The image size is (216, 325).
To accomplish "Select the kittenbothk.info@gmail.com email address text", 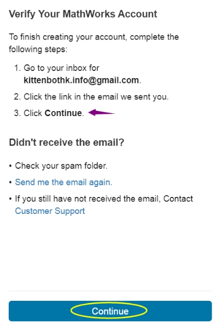I will click(x=81, y=80).
